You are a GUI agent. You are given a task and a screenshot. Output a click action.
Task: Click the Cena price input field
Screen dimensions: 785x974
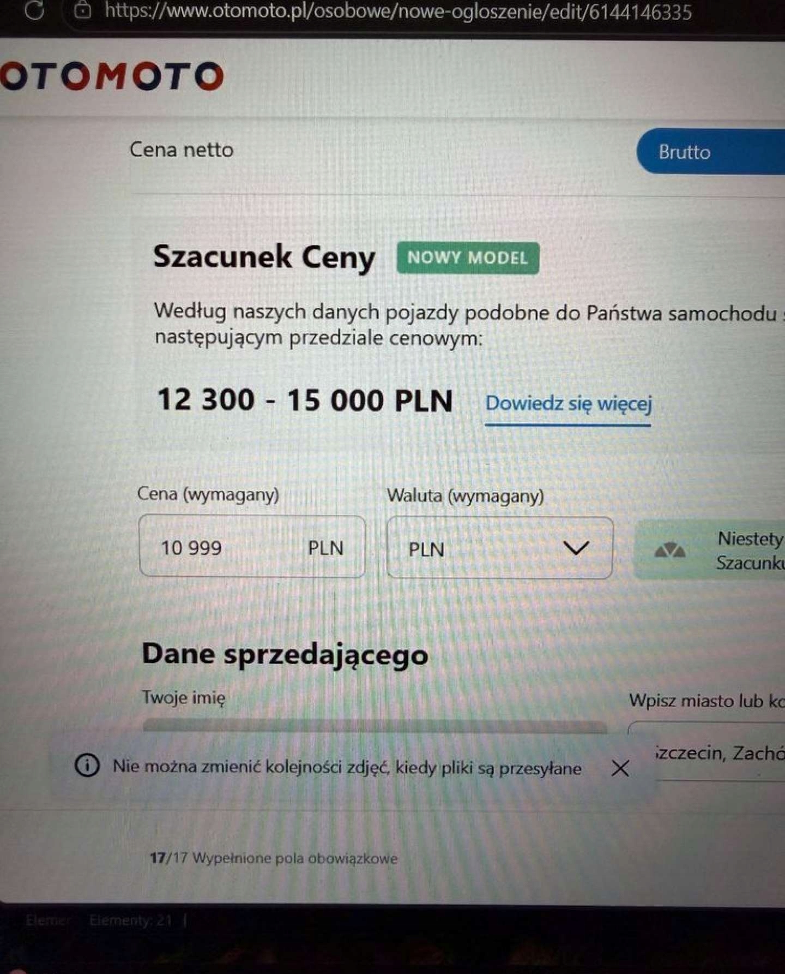point(252,546)
